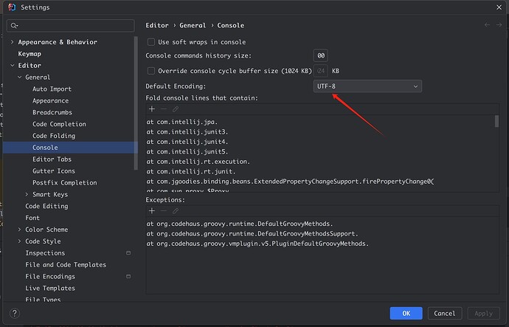Expand the Color Scheme node
Image resolution: width=509 pixels, height=327 pixels.
20,230
